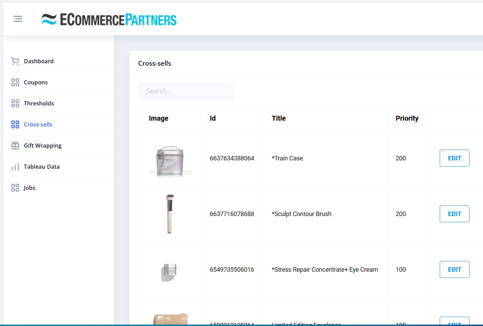Click the ECommerce Partners logo
The width and height of the screenshot is (483, 326).
(109, 19)
